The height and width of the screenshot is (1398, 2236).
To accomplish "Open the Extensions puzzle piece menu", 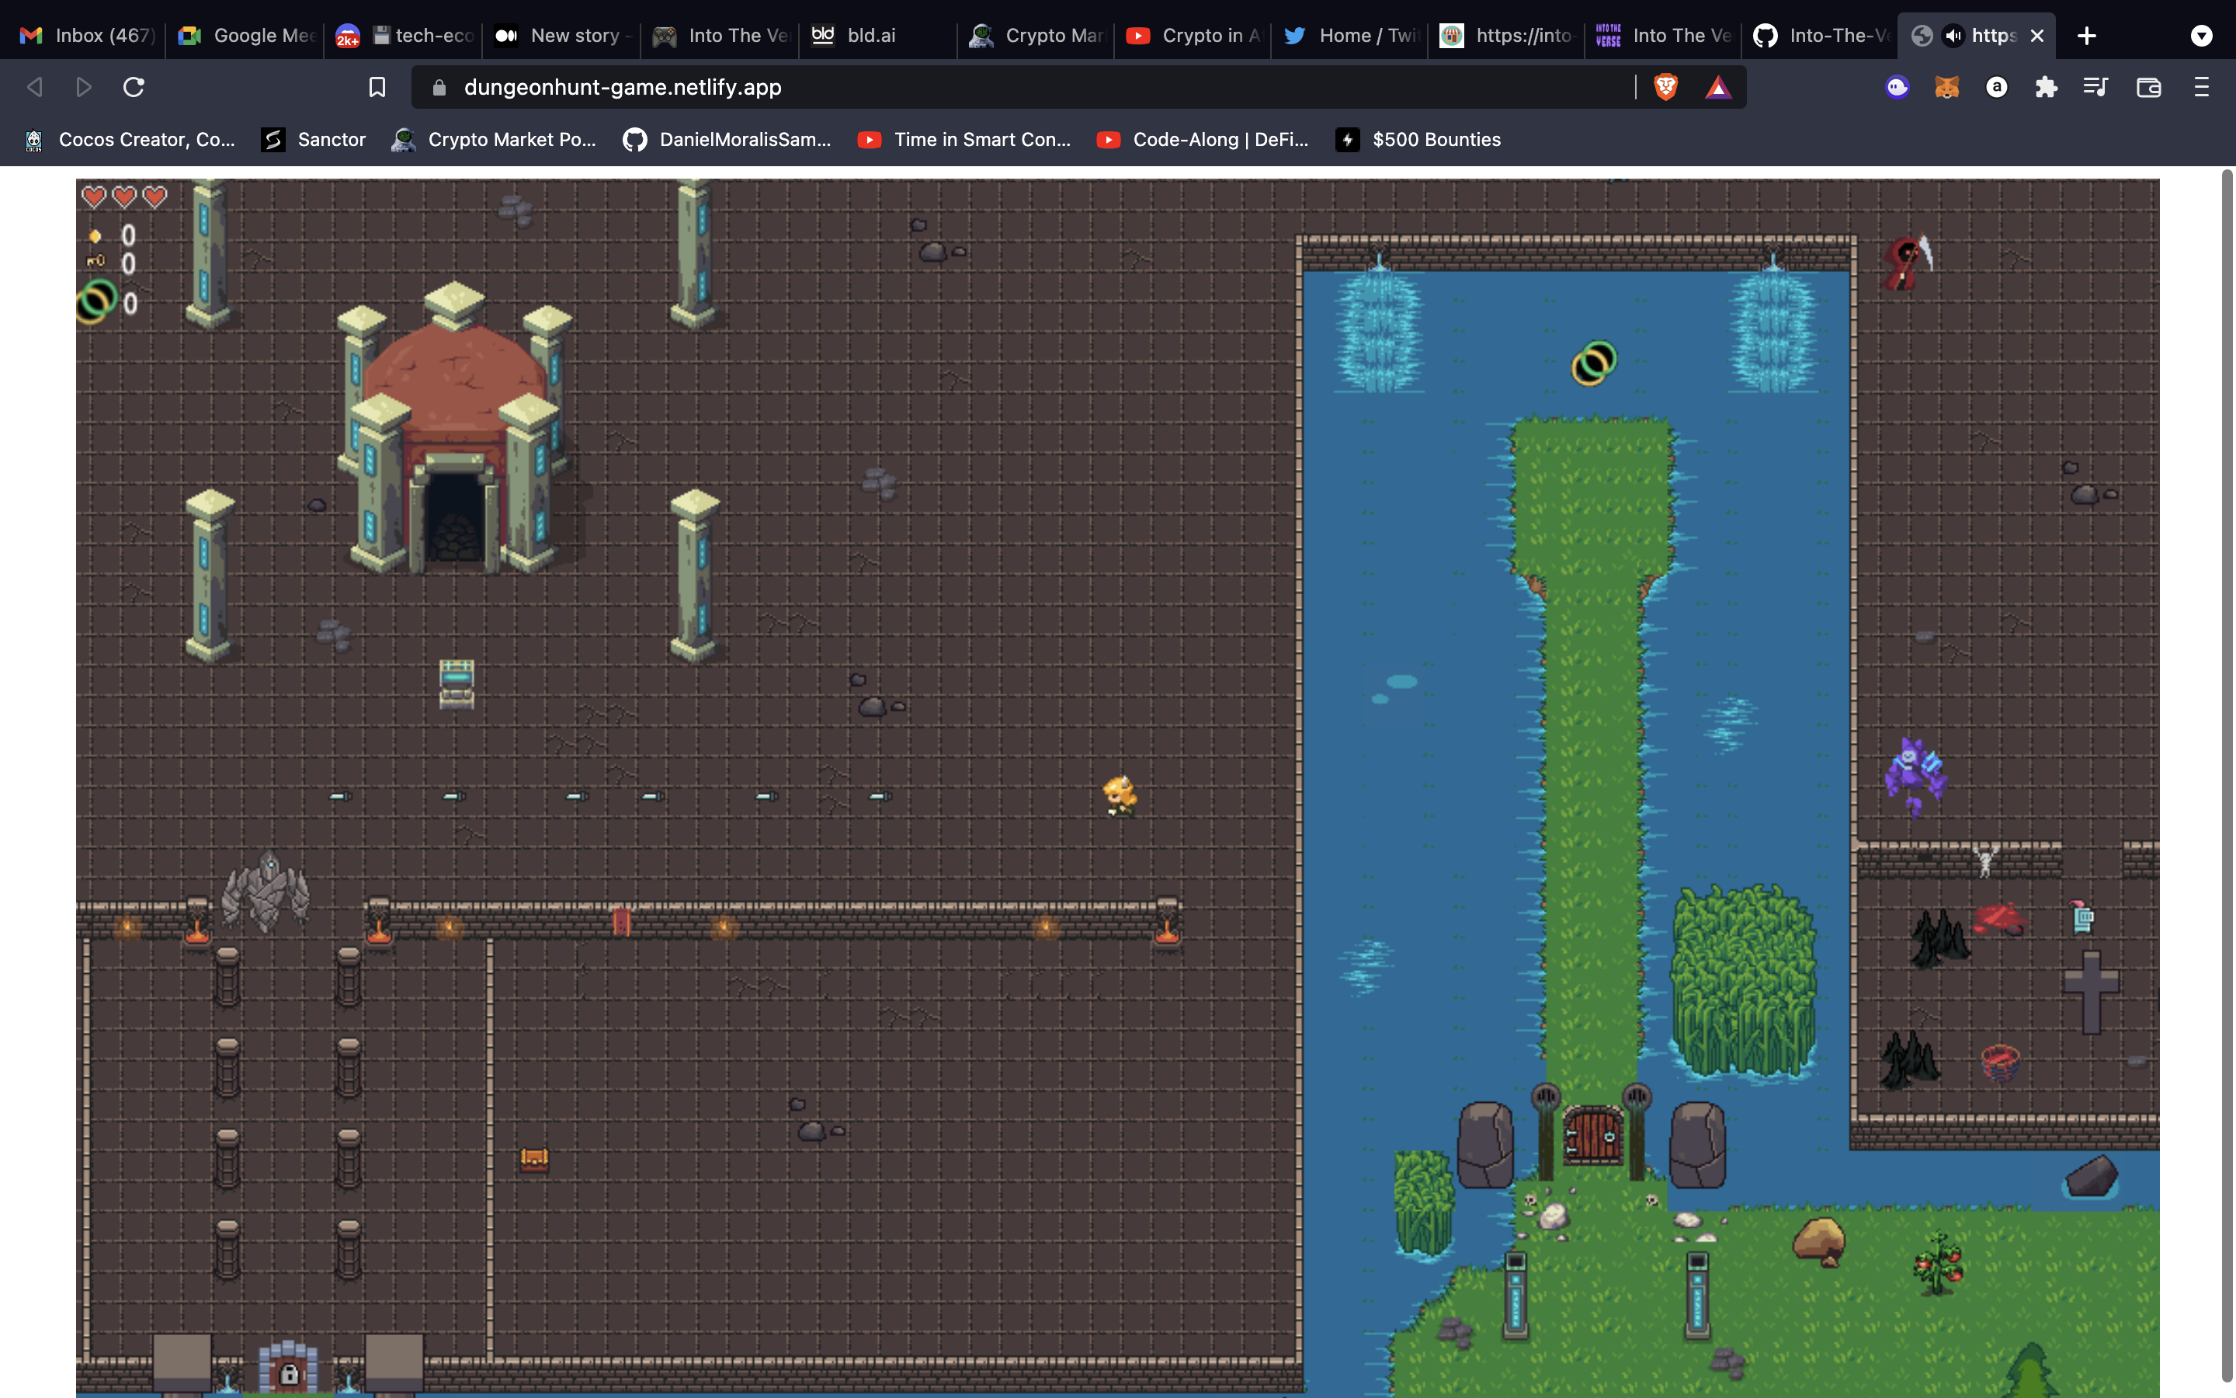I will tap(2046, 87).
